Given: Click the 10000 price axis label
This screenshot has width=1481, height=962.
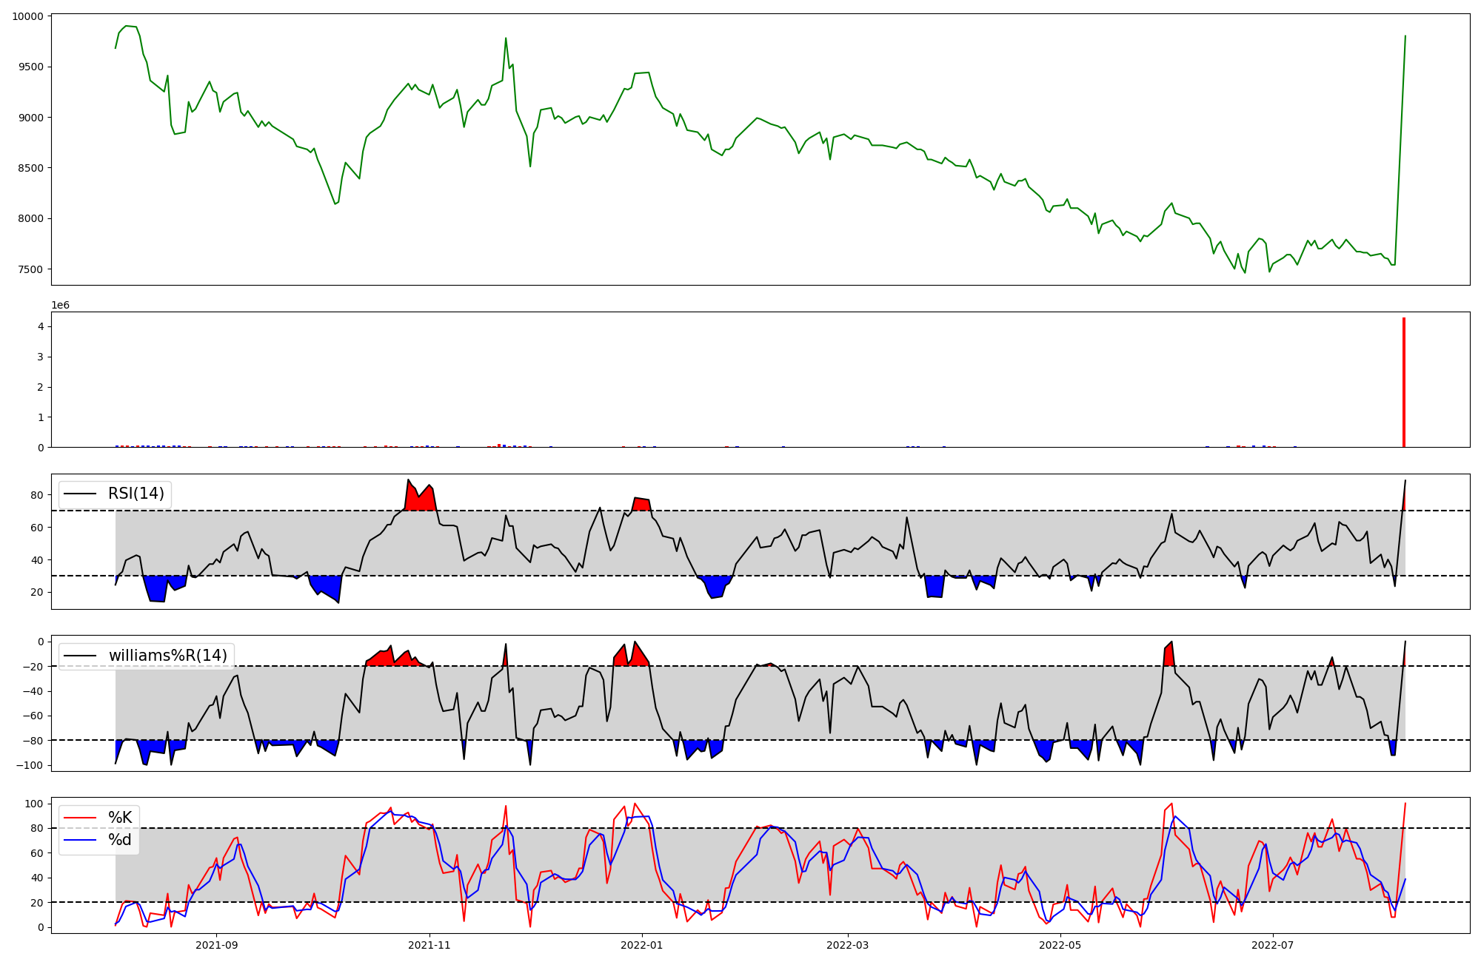Looking at the screenshot, I should click(27, 16).
